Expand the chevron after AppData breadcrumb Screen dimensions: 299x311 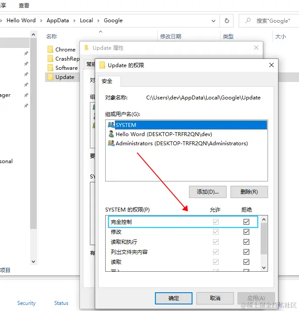coord(74,21)
